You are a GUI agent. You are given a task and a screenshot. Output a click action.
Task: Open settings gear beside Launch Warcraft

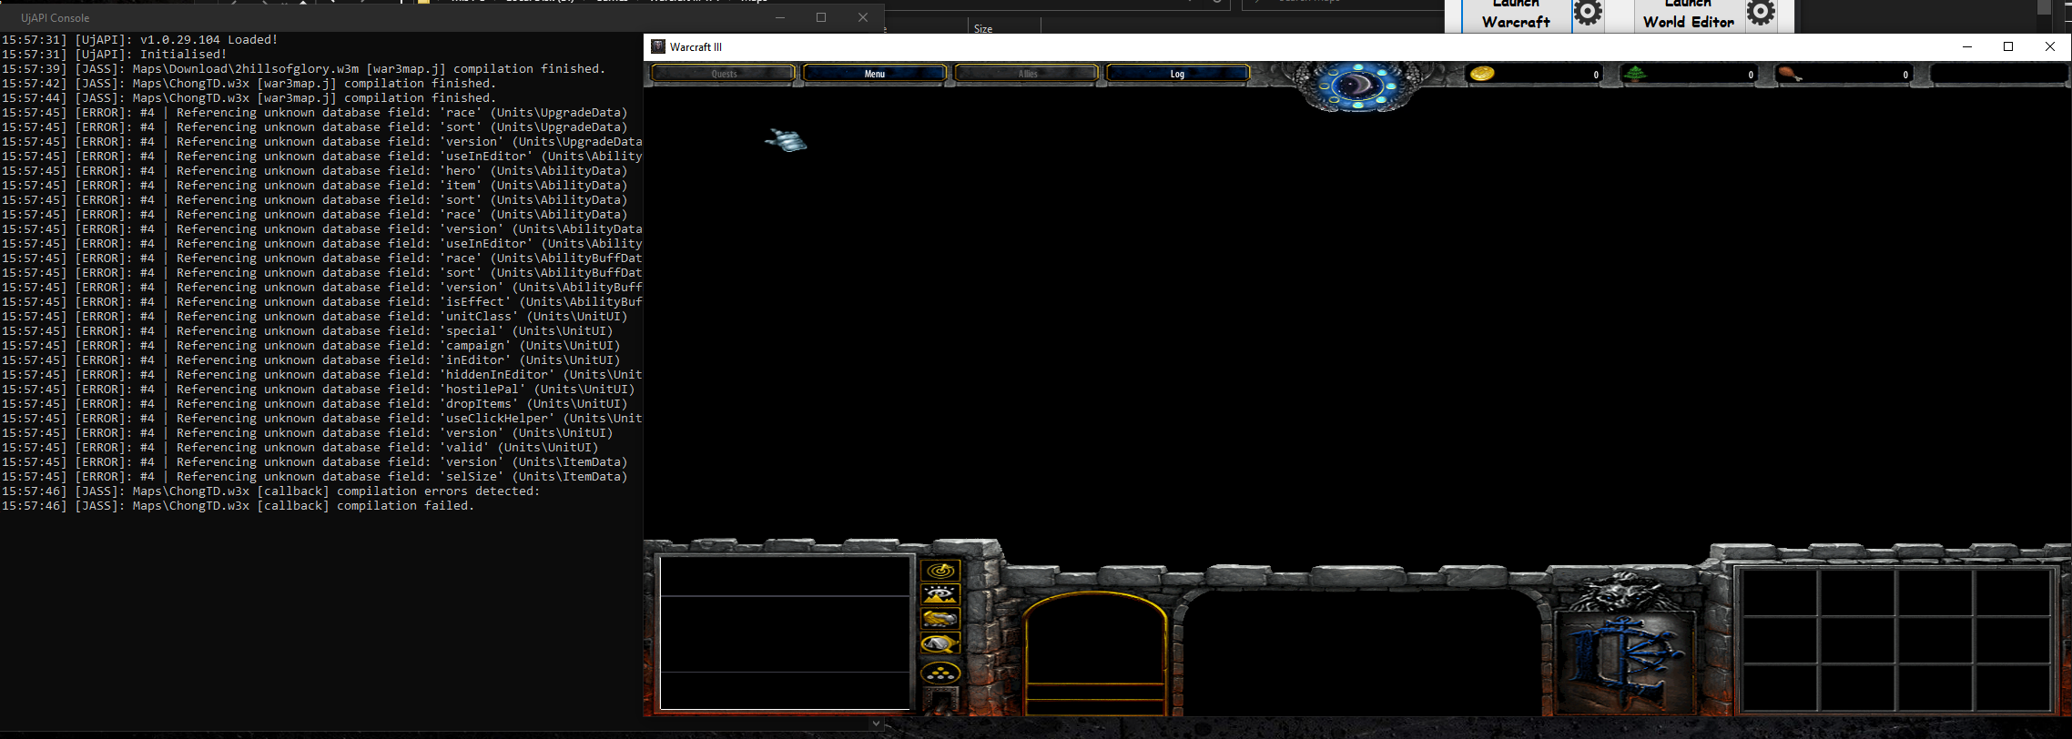[1589, 13]
